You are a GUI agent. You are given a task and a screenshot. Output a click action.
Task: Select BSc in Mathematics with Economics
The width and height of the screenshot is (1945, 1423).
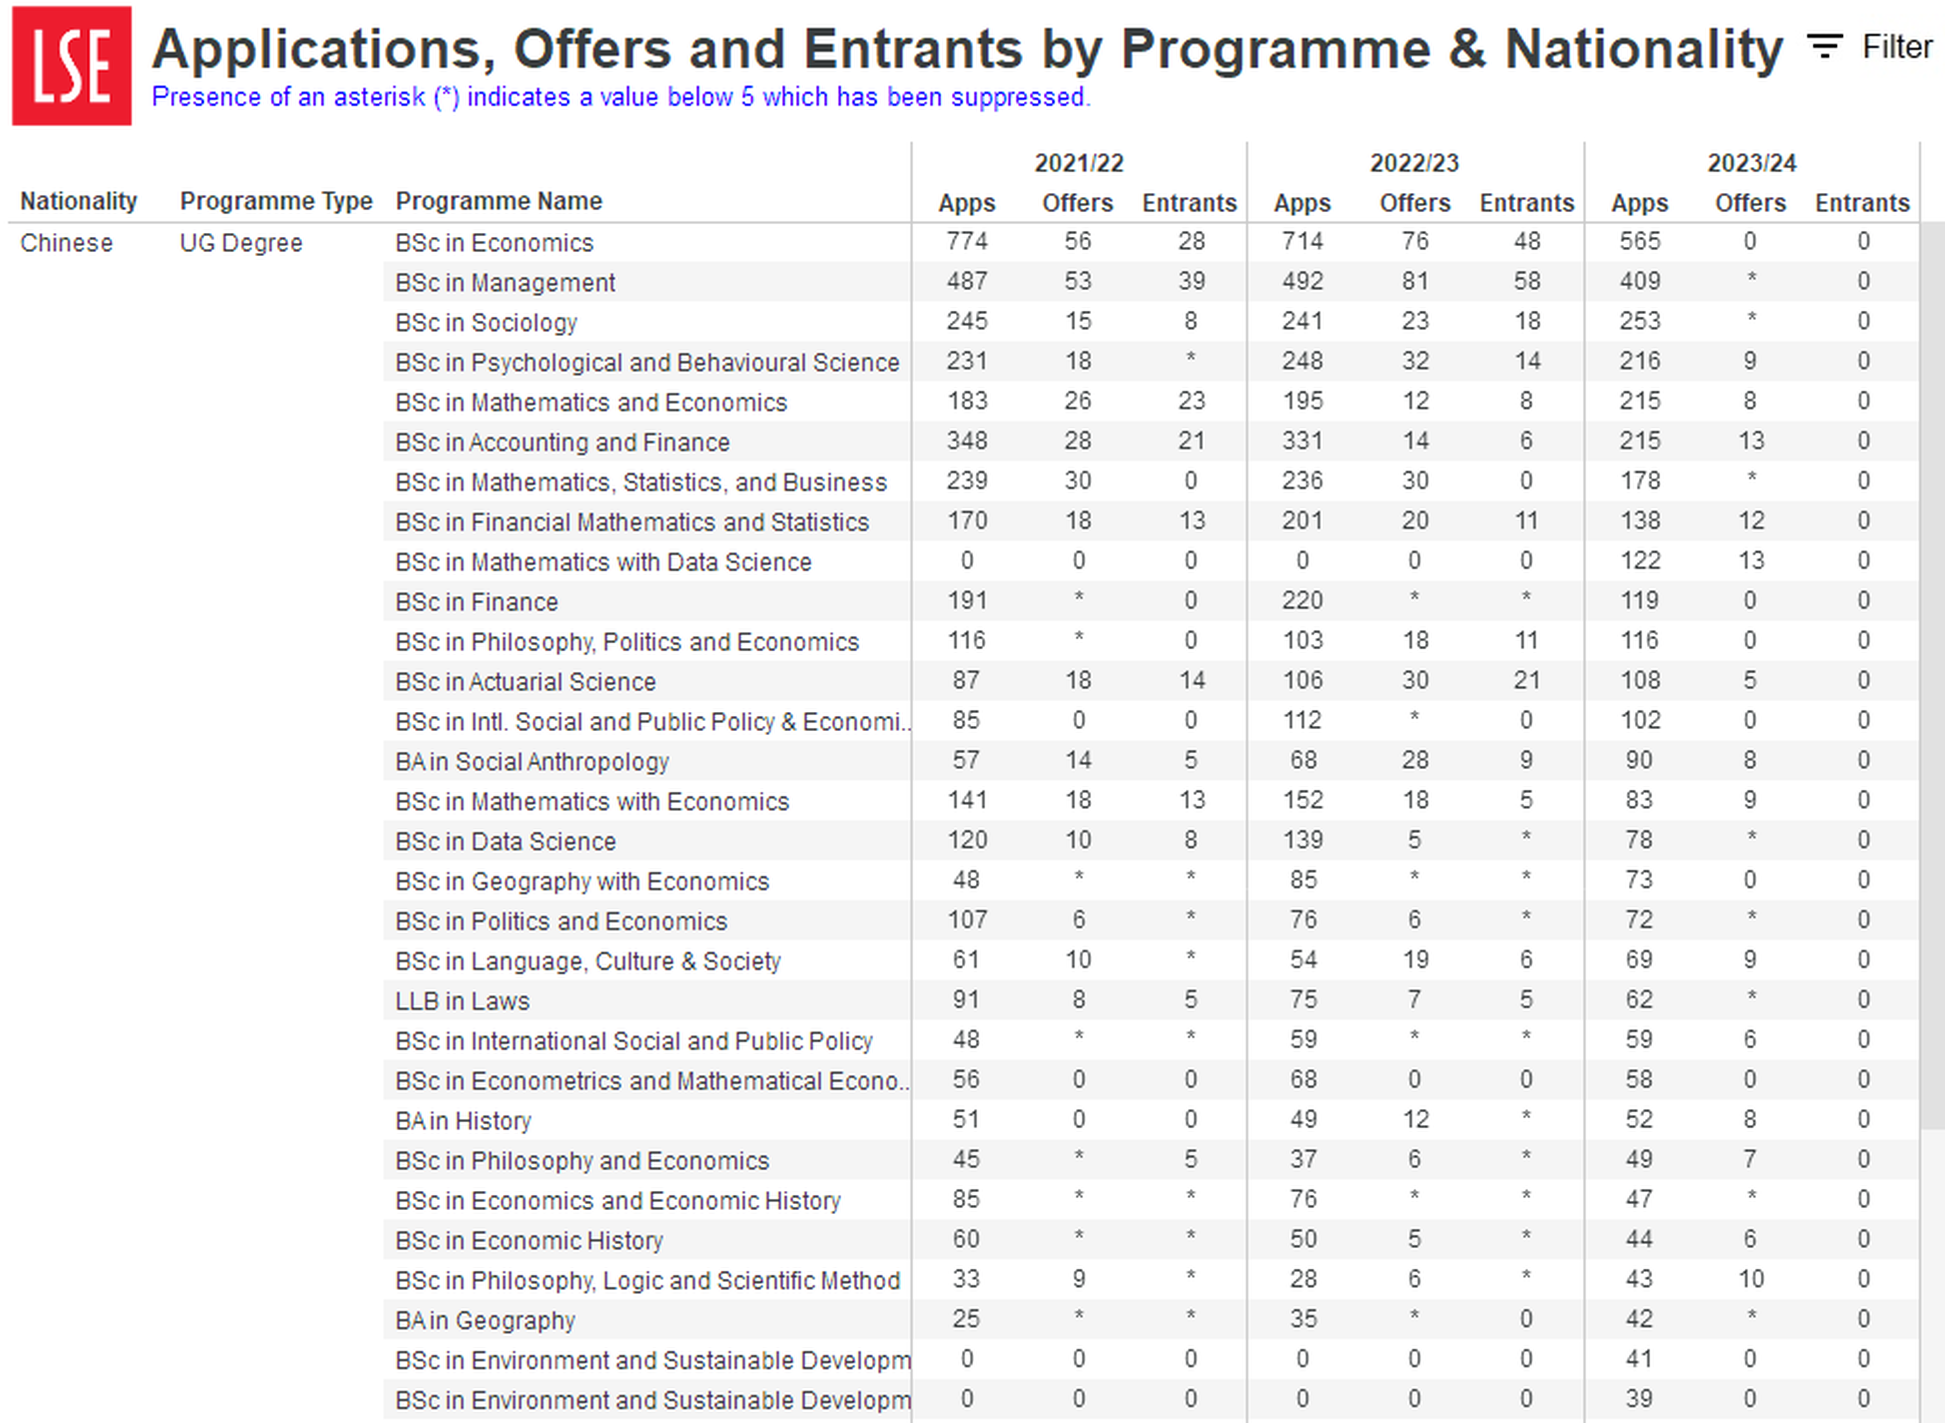point(592,802)
